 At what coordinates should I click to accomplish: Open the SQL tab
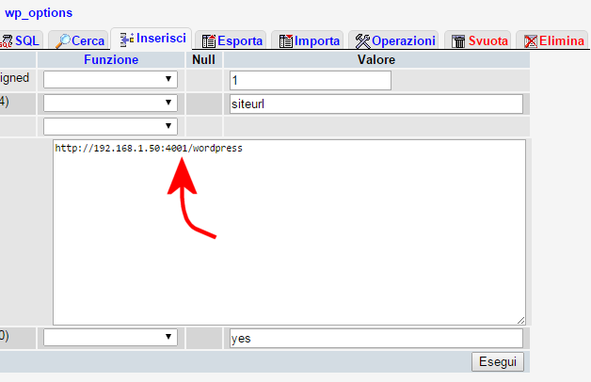[21, 40]
